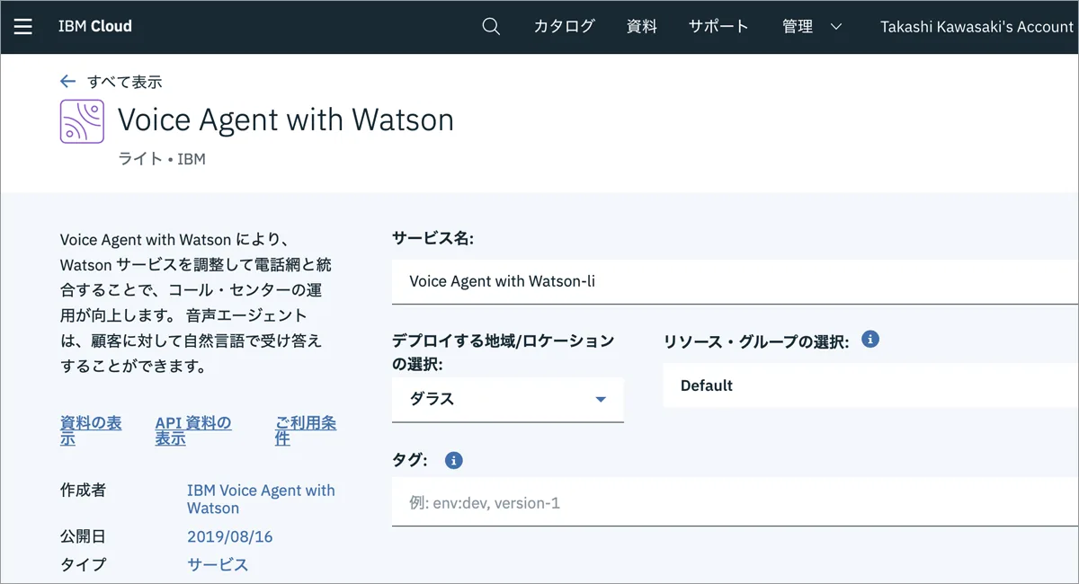Click the すべて表示 link
This screenshot has width=1079, height=584.
[124, 82]
